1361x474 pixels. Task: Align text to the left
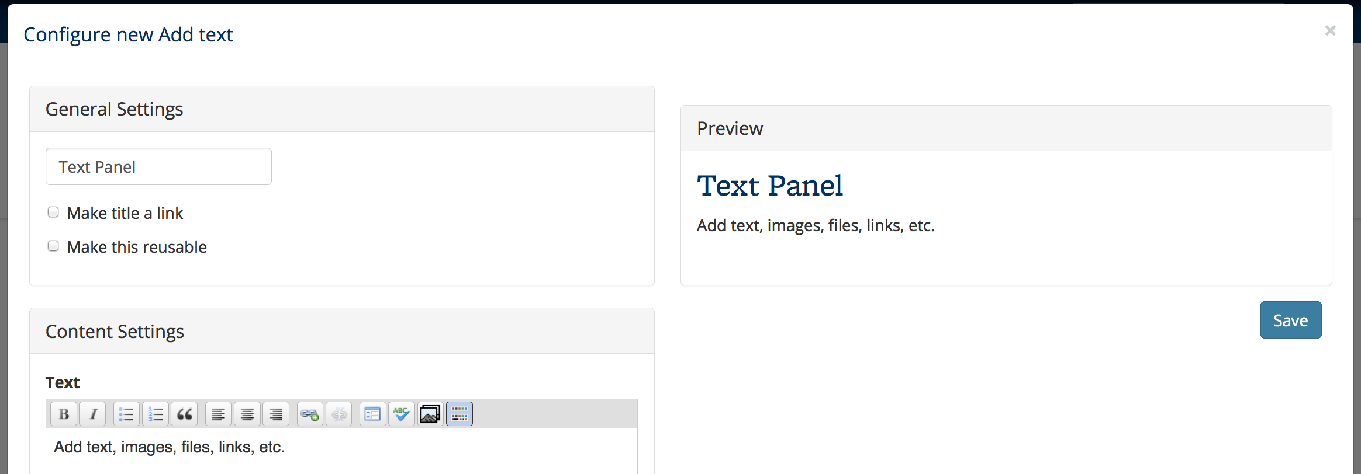[218, 414]
